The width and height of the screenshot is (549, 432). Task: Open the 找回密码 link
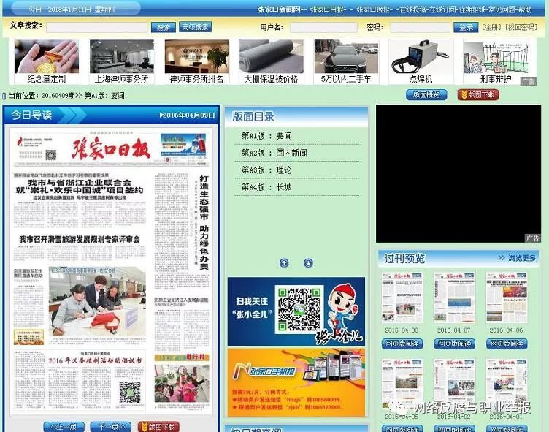click(521, 27)
